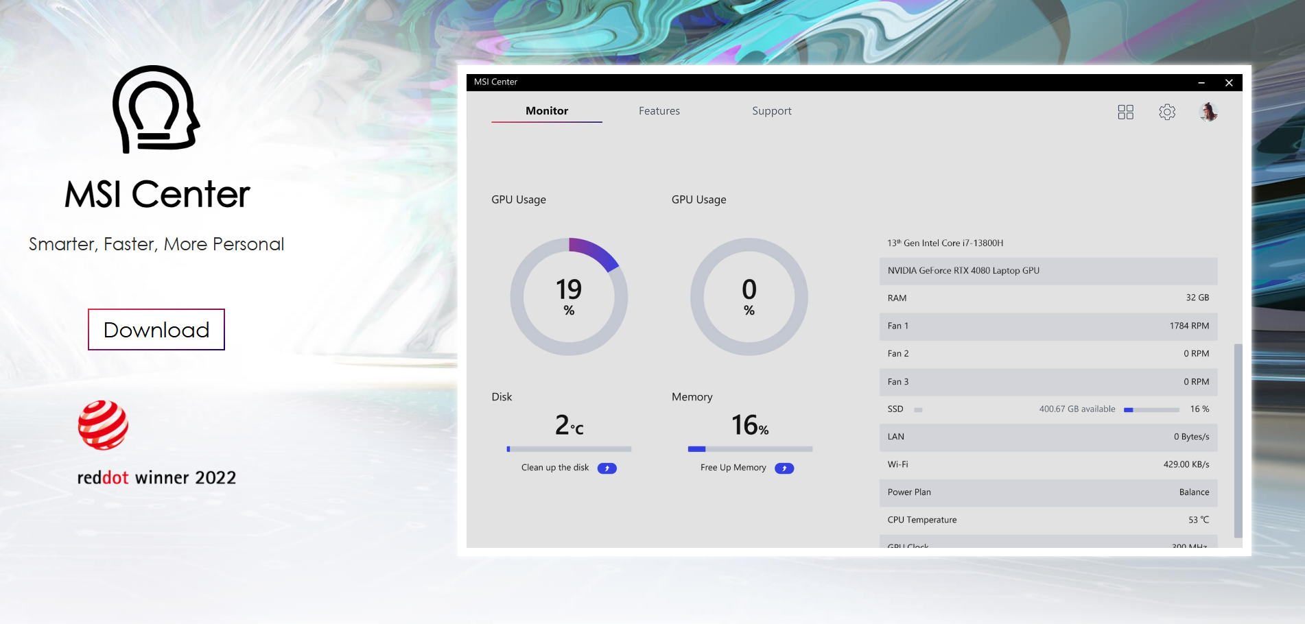This screenshot has width=1305, height=624.
Task: Select the 13th Gen Intel Core i7-13800H row
Action: pyautogui.click(x=1048, y=243)
